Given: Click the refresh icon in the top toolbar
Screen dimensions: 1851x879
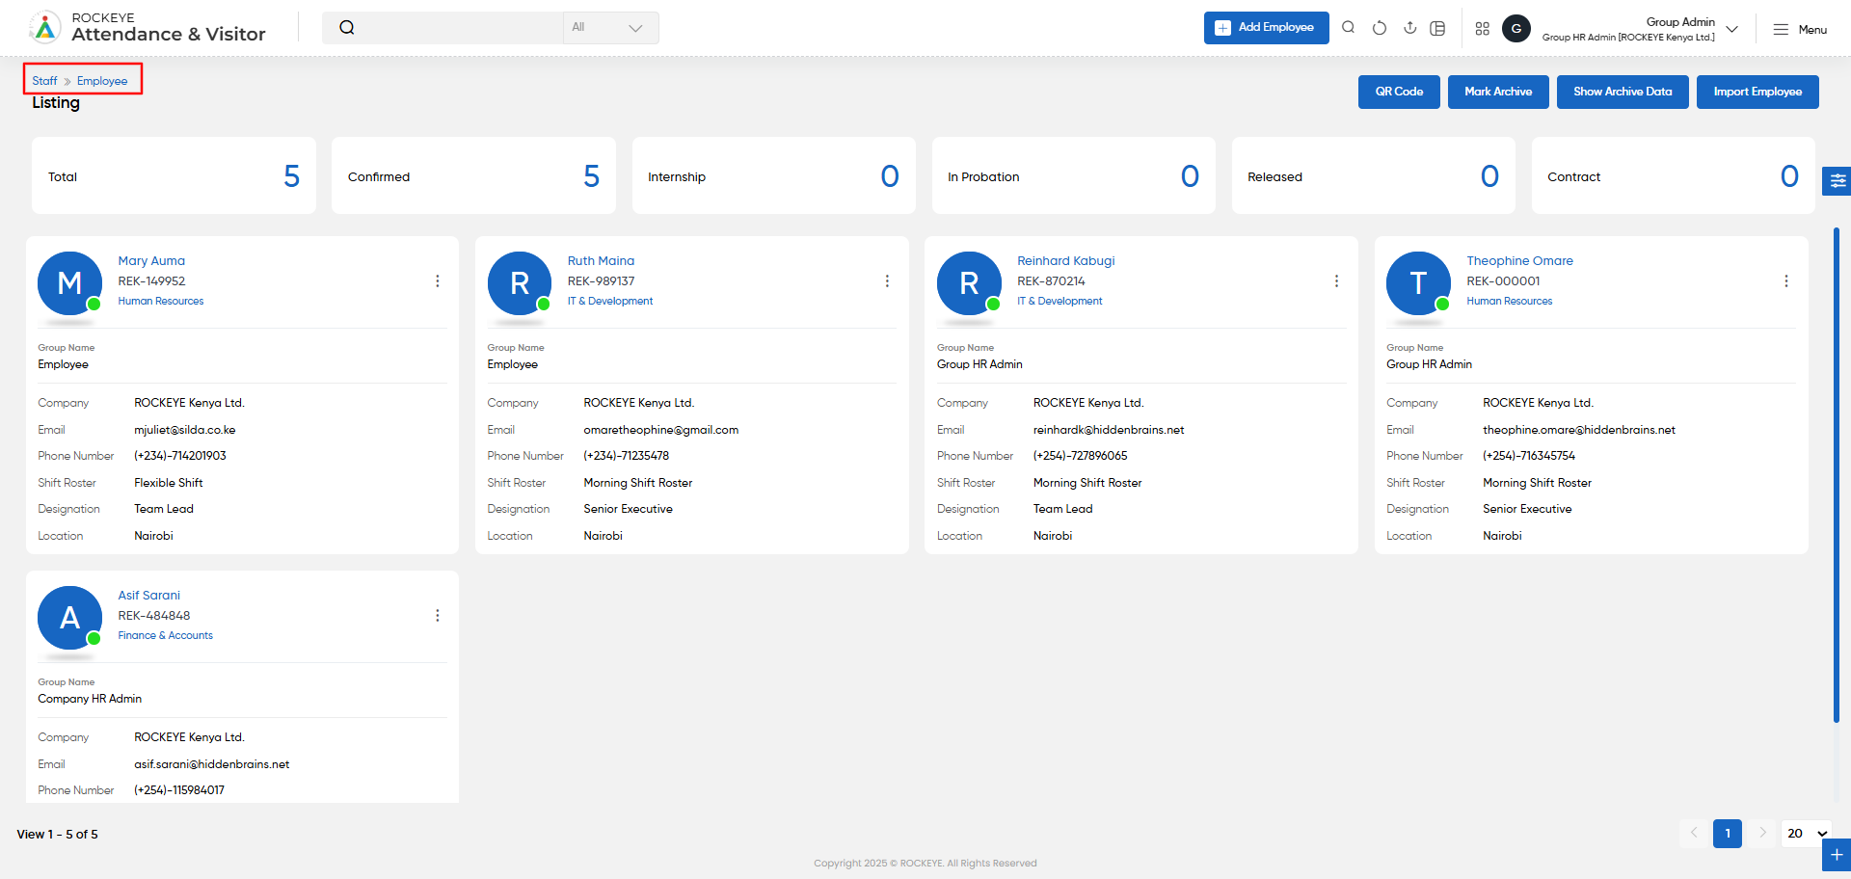Looking at the screenshot, I should click(x=1380, y=28).
